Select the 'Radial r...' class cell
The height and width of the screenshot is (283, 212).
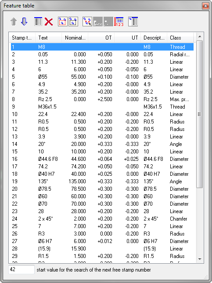click(x=180, y=54)
